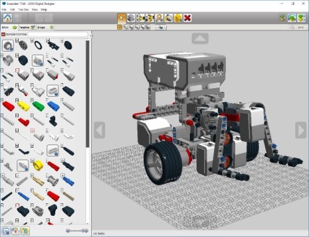Switch to the Templates tab
309x237 pixels.
pos(27,27)
